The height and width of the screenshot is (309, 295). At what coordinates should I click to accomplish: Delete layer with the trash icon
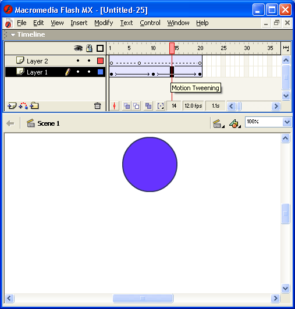point(97,106)
